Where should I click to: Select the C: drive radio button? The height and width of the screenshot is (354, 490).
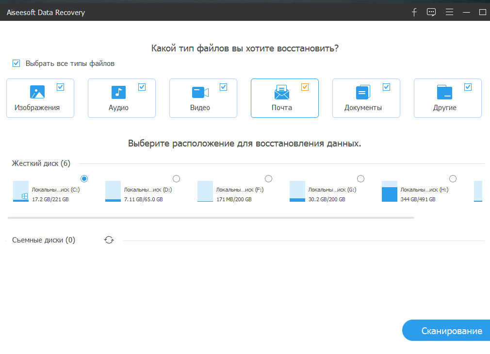coord(84,179)
